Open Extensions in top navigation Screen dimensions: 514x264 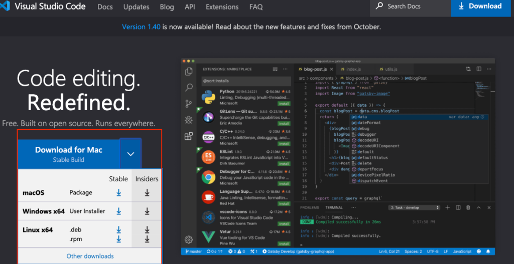tap(222, 7)
